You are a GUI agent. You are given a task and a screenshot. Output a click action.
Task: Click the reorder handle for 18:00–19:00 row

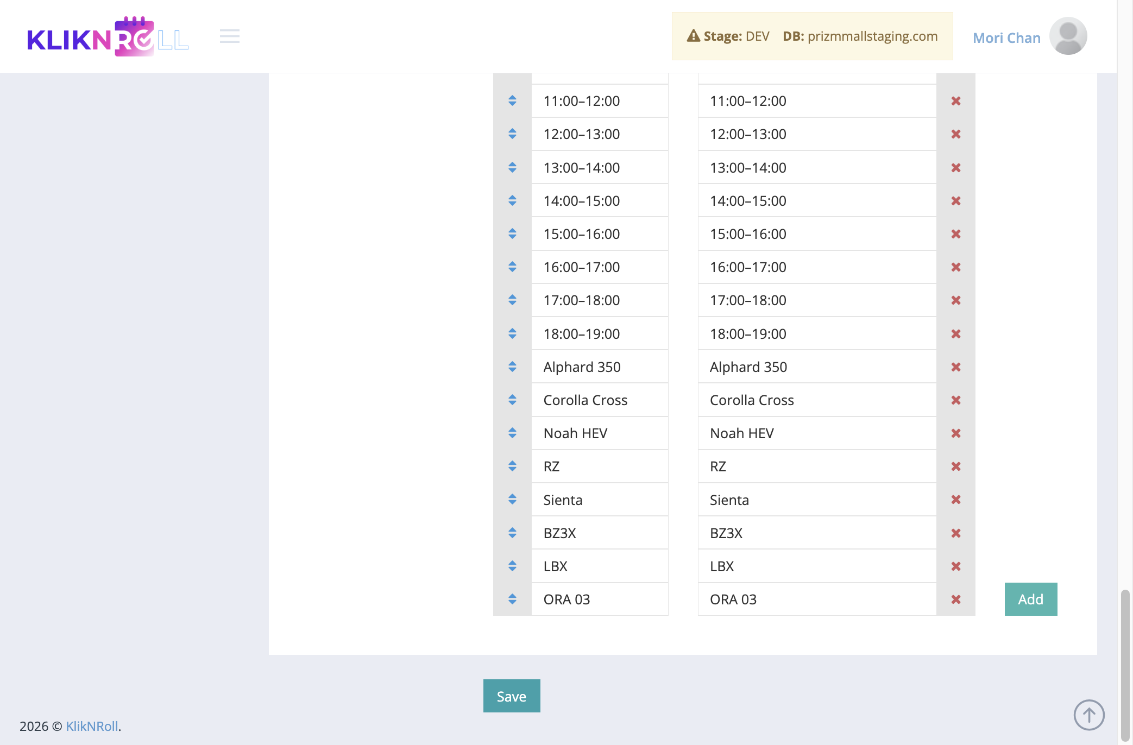pos(512,334)
